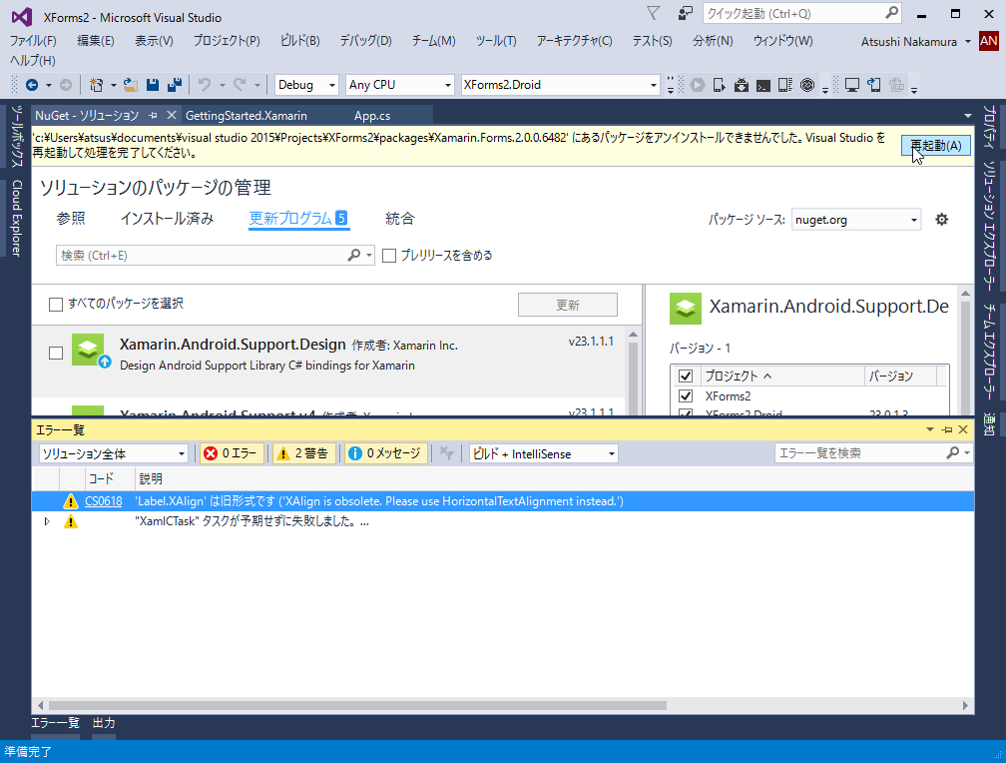Viewport: 1006px width, 763px height.
Task: Click the notifications flag icon in title bar
Action: tap(653, 13)
